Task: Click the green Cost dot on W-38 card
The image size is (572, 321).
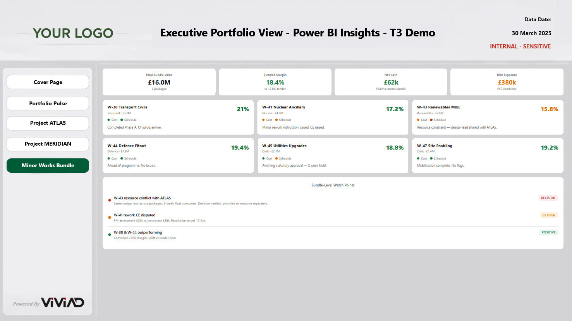Action: point(109,120)
